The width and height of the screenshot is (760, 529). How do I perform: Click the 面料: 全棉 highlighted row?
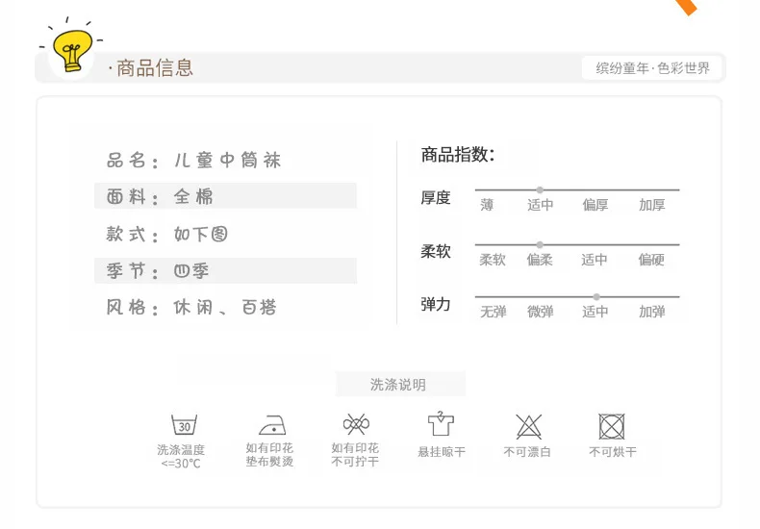(225, 195)
